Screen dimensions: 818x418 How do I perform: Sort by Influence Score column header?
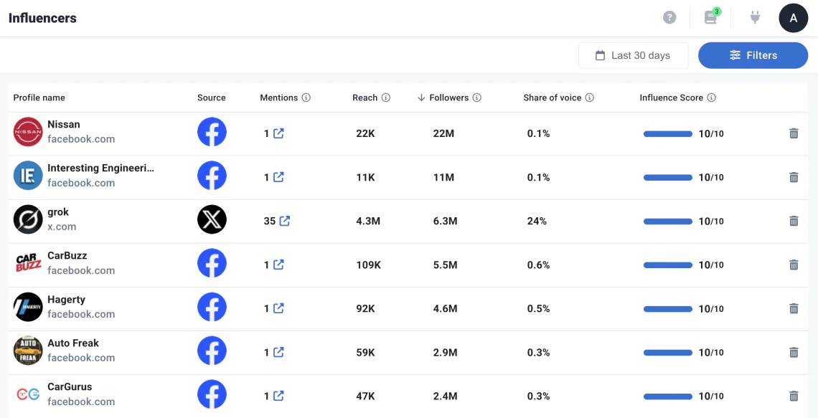[x=672, y=98]
